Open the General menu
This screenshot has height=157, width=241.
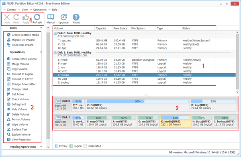[10, 10]
